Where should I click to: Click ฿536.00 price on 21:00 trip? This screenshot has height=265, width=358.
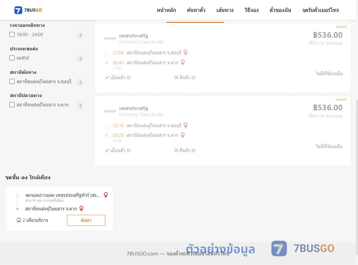click(328, 35)
